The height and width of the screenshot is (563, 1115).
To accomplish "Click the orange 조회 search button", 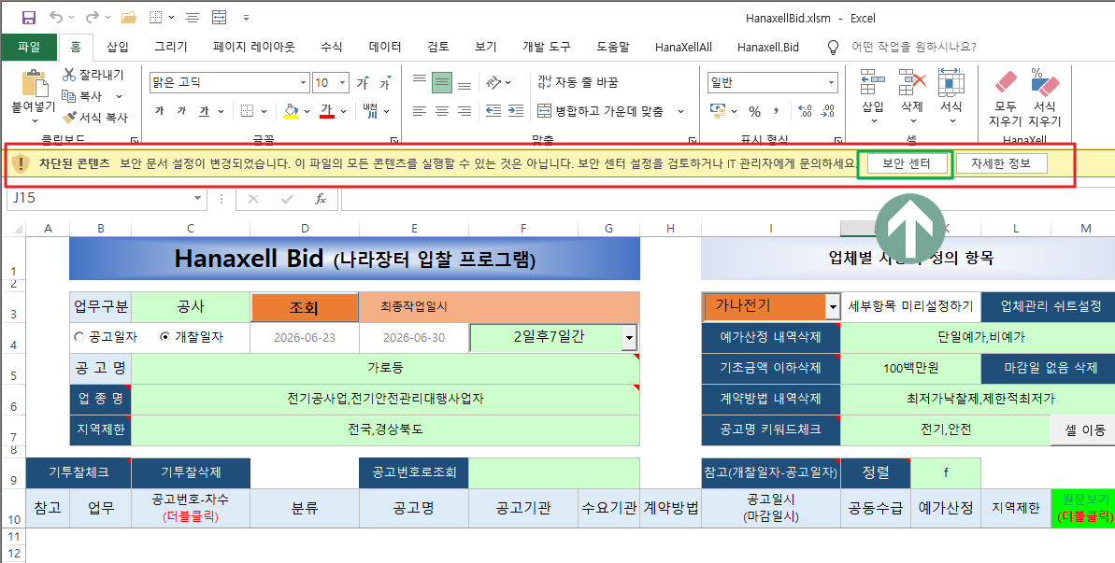I will 305,307.
